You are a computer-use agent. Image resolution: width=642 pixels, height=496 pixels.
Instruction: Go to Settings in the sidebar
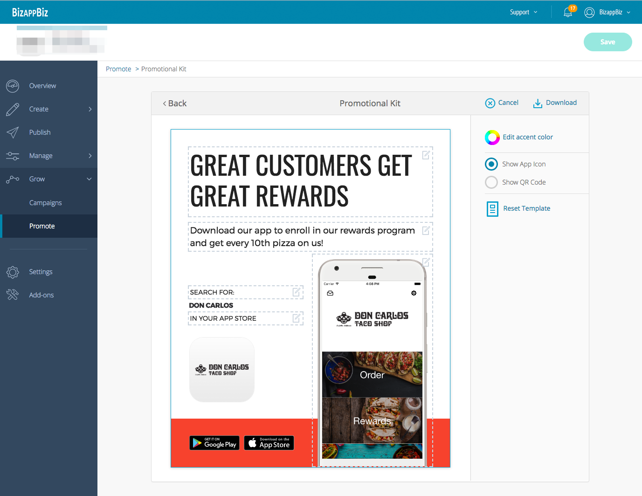point(41,272)
